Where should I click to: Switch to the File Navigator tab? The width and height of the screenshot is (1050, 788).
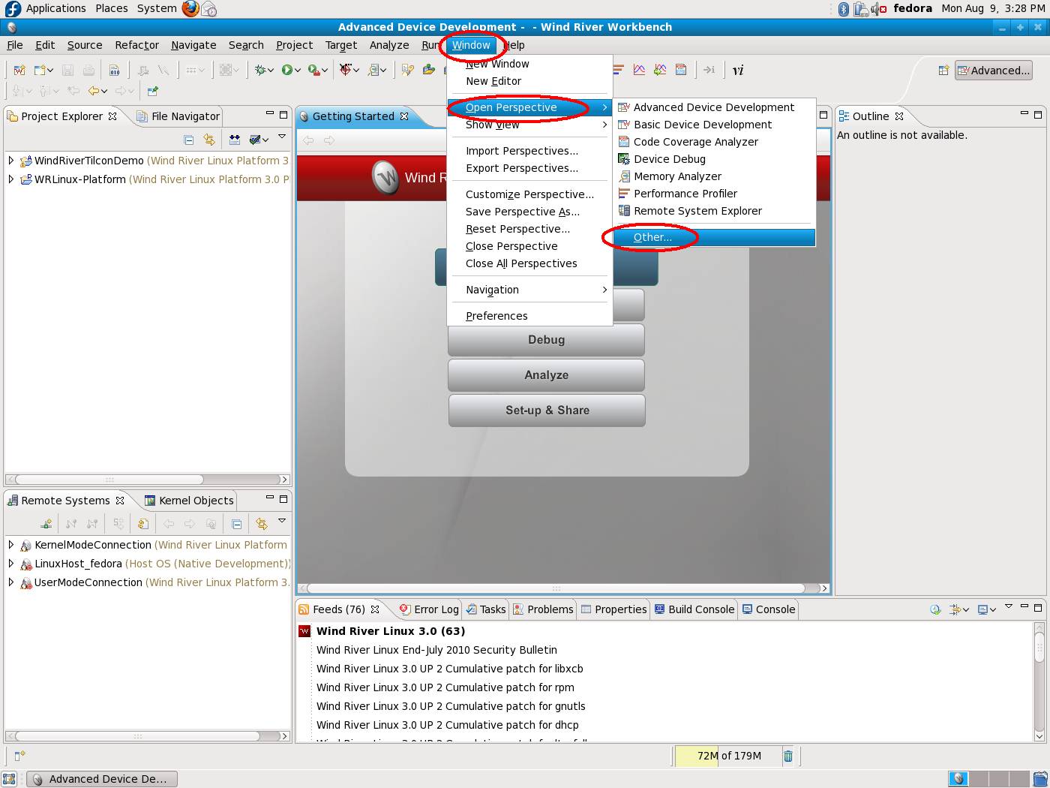[x=178, y=116]
